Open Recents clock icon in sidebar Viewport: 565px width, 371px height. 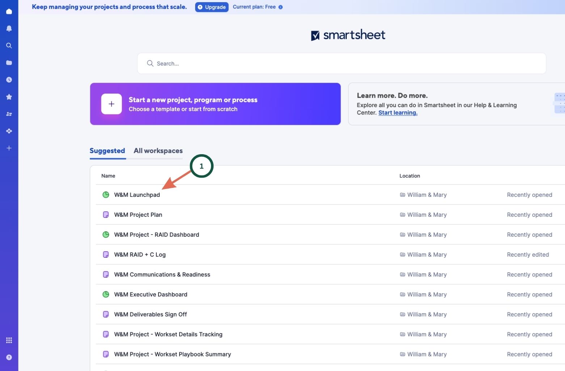coord(9,80)
